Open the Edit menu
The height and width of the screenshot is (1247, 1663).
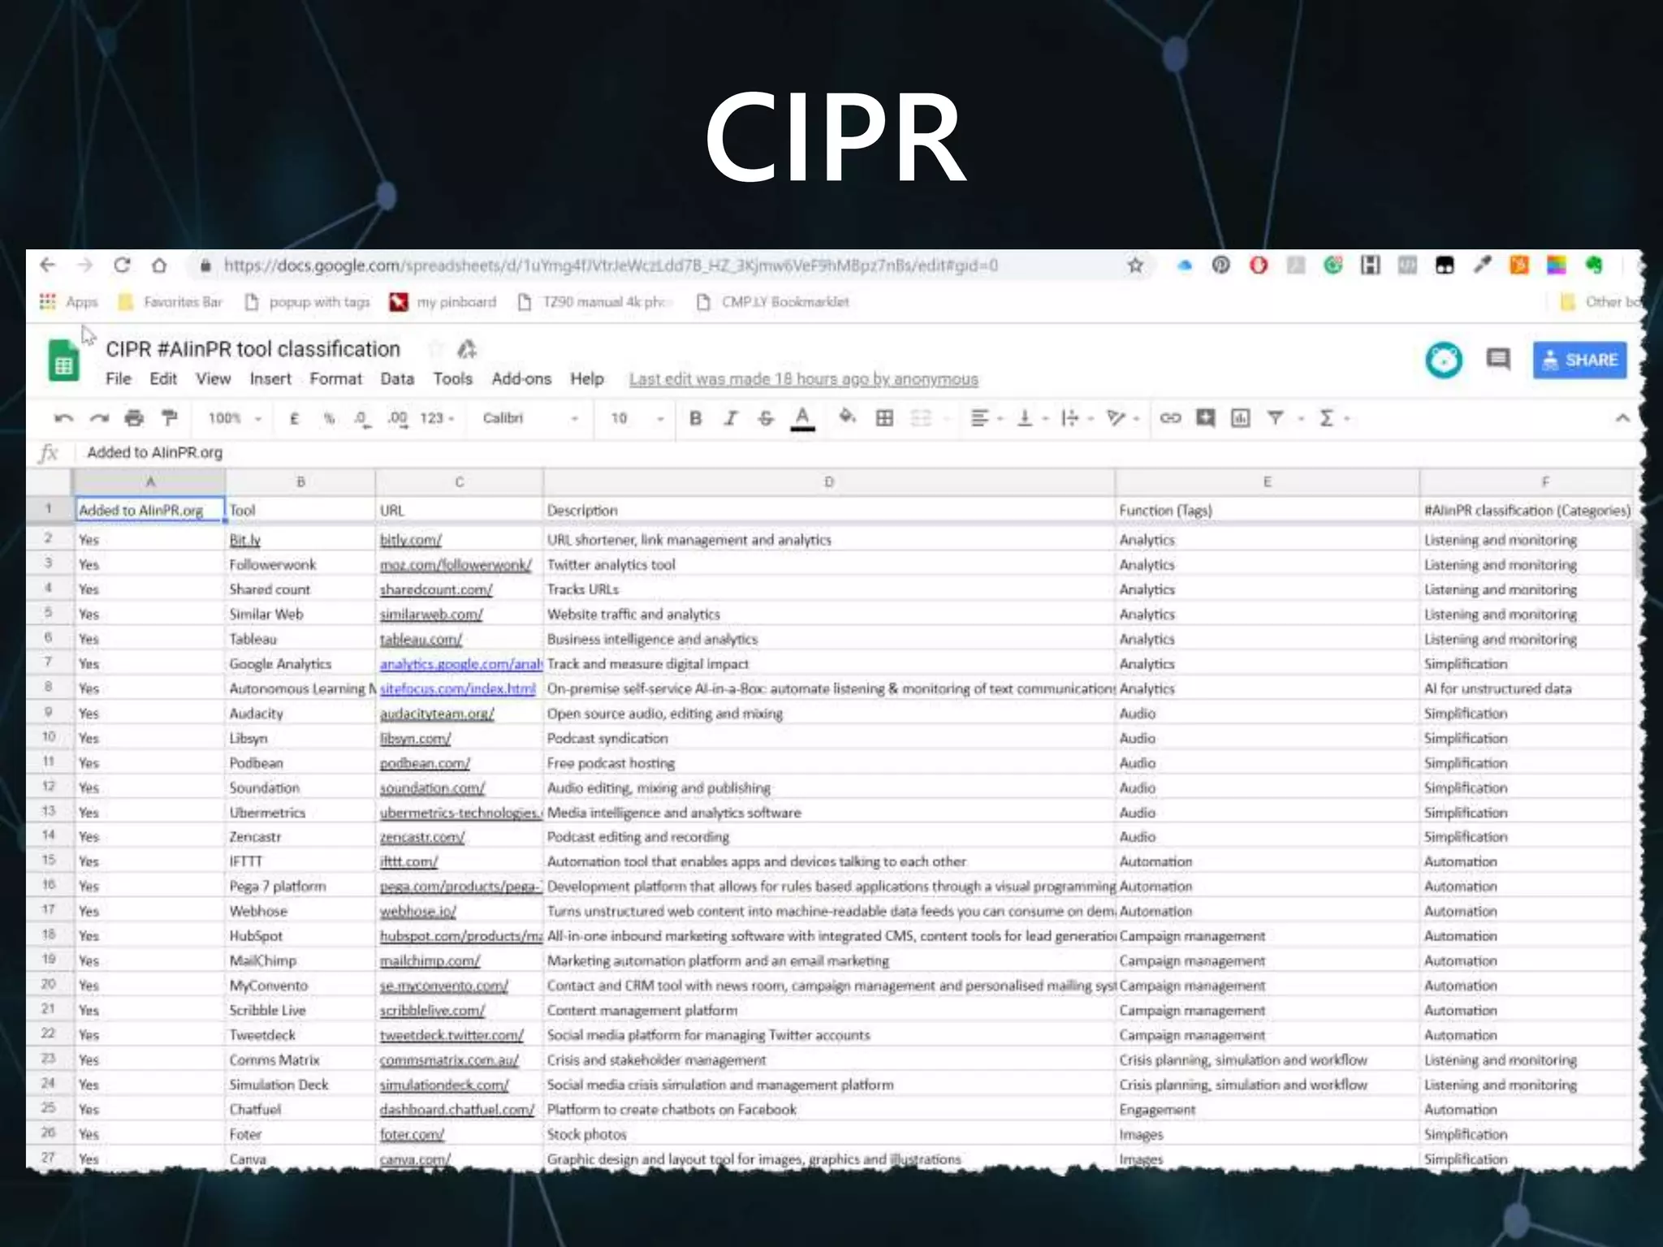click(162, 379)
